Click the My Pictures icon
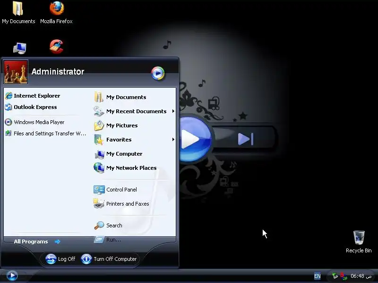 click(x=99, y=125)
